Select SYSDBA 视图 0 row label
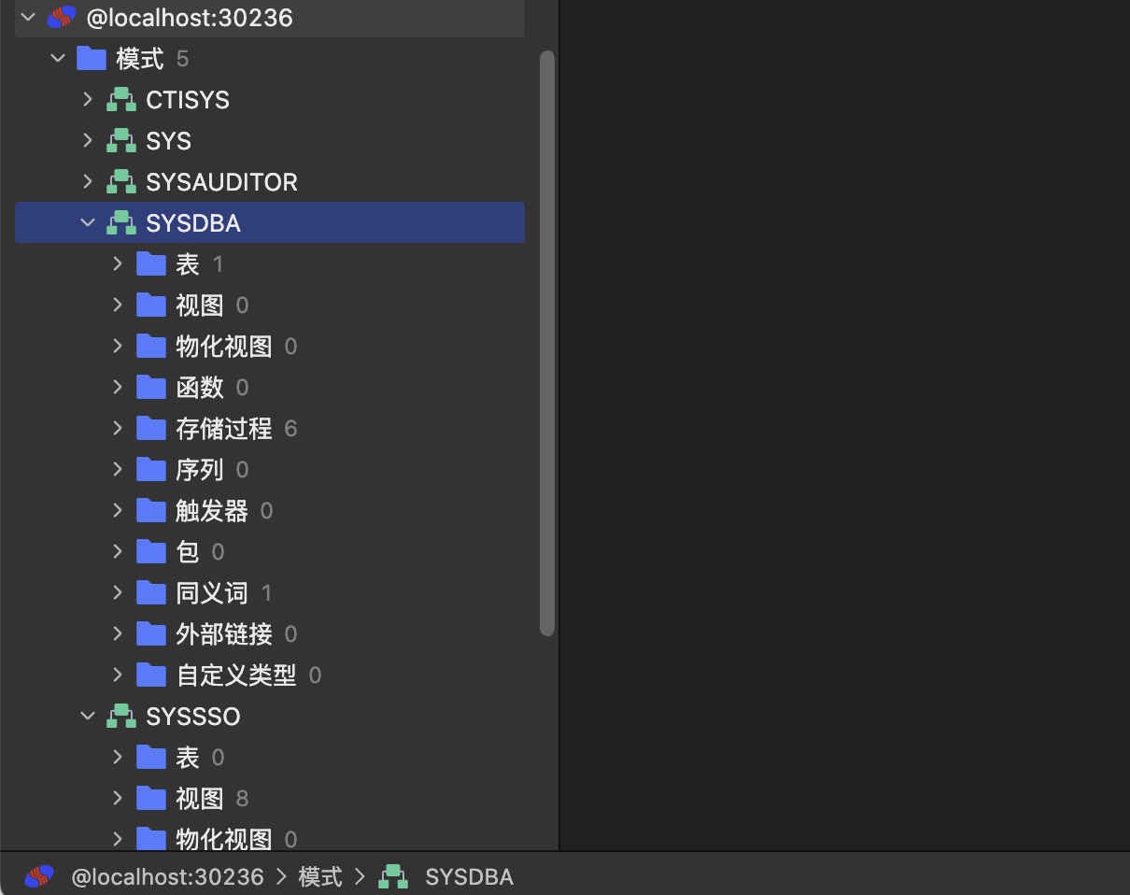 (x=200, y=305)
